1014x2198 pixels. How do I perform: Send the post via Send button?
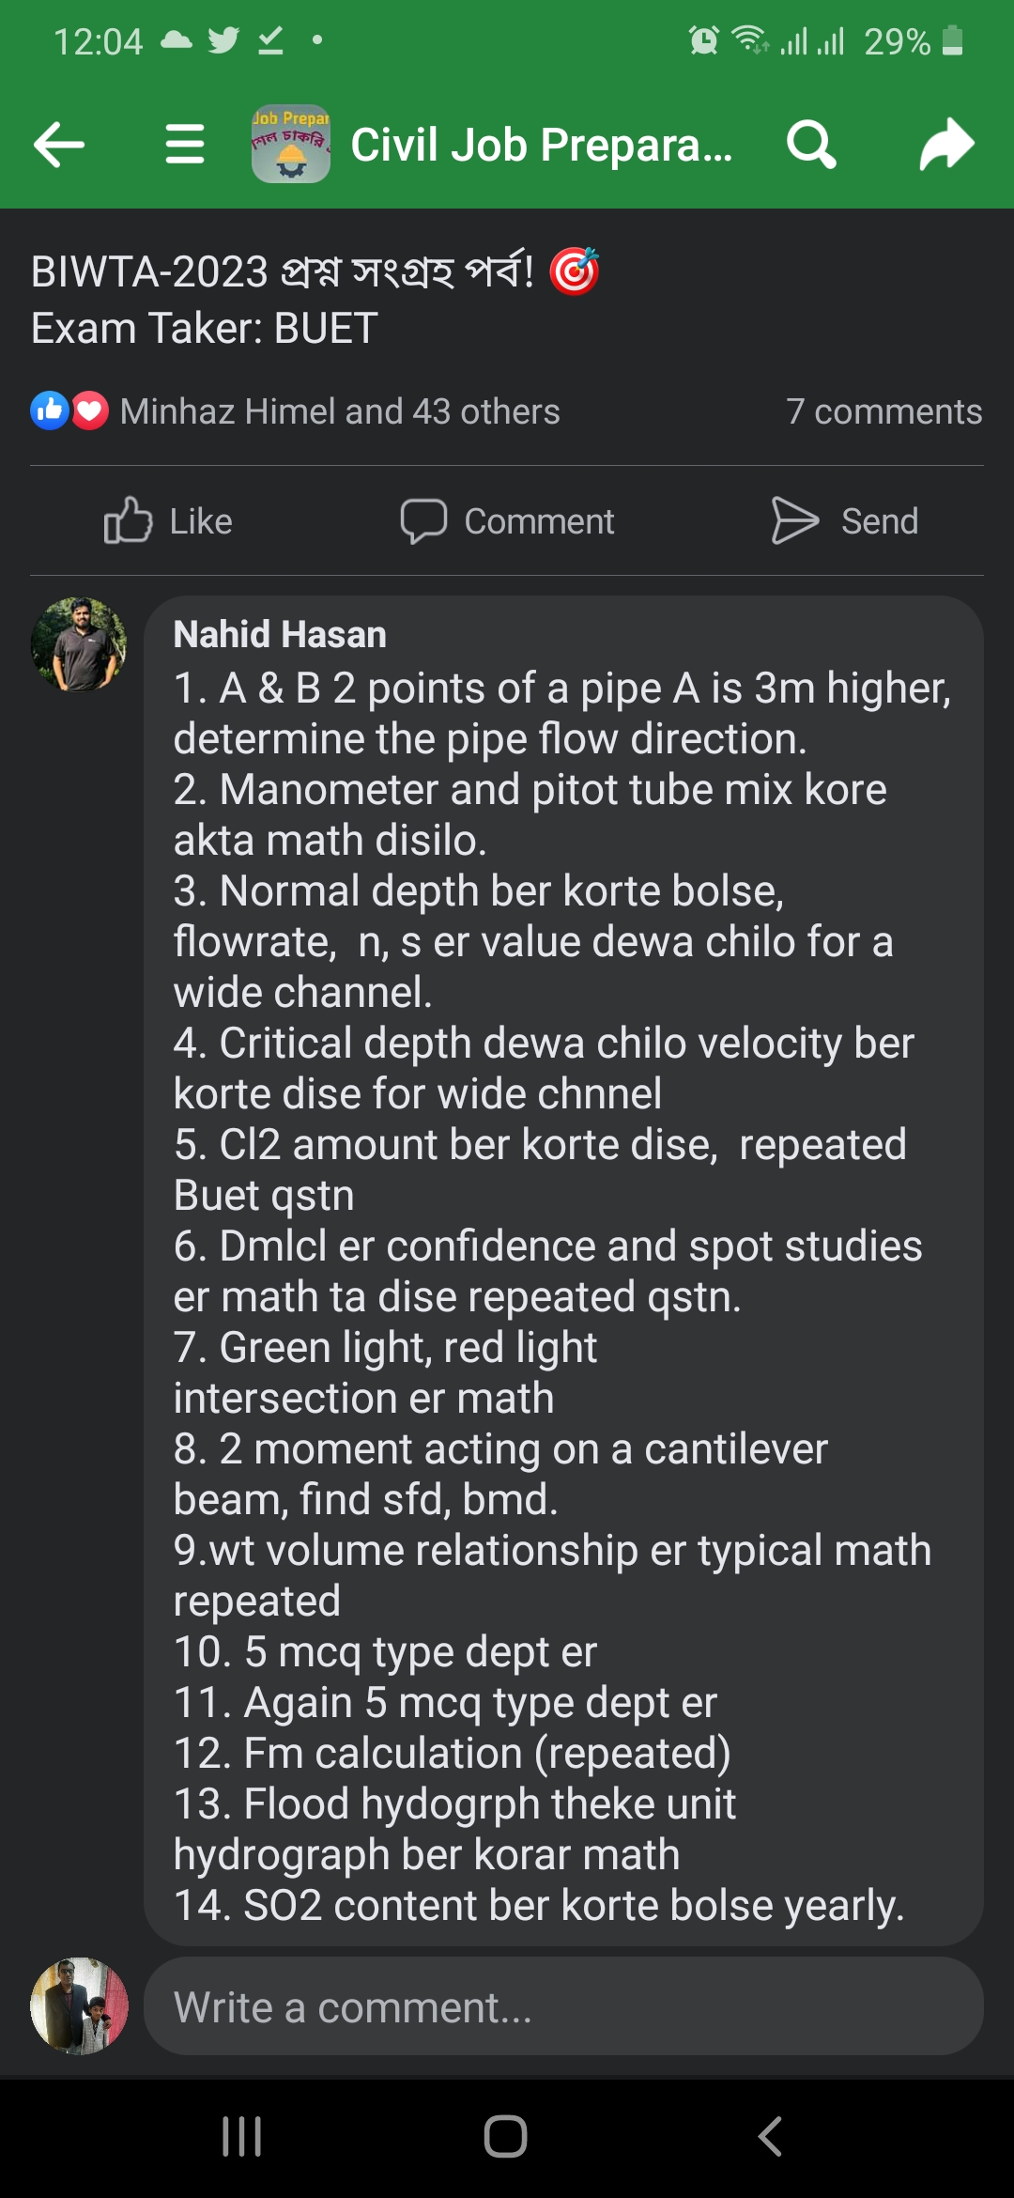(x=845, y=521)
